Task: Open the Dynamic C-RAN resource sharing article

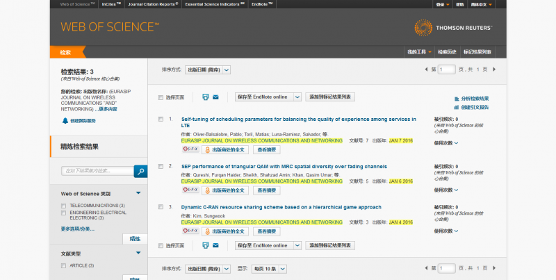Action: click(281, 207)
